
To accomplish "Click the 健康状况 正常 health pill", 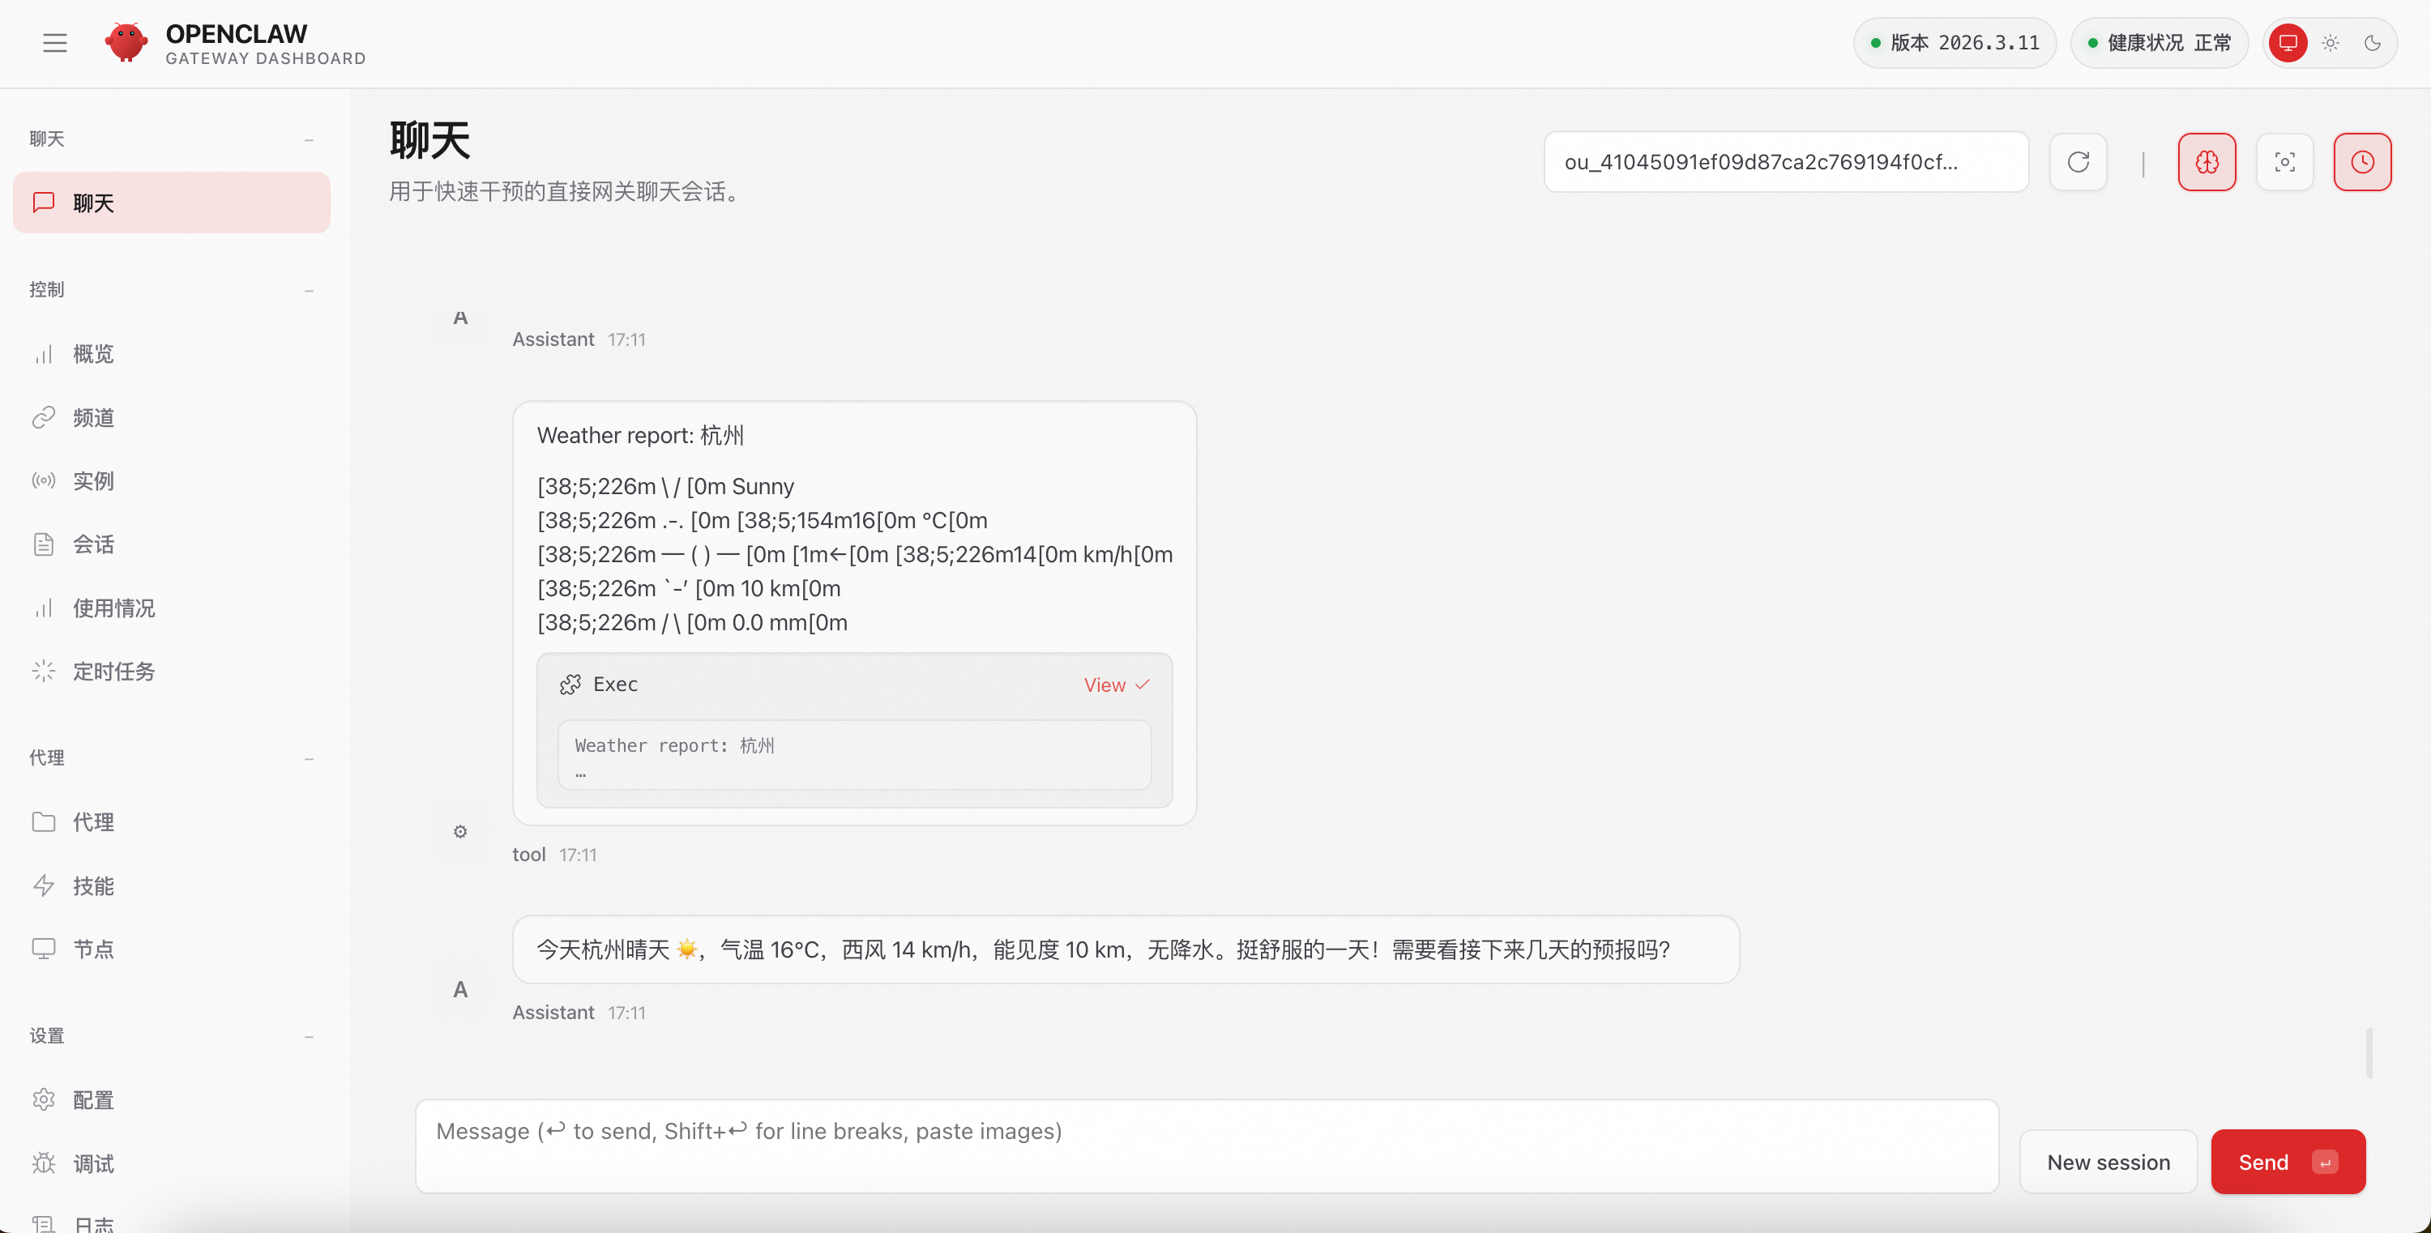I will click(2160, 42).
